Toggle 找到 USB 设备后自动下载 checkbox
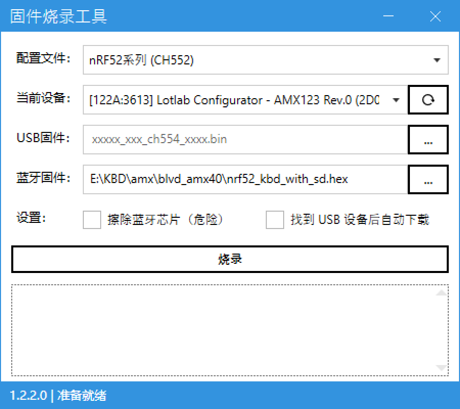The image size is (460, 409). (274, 219)
